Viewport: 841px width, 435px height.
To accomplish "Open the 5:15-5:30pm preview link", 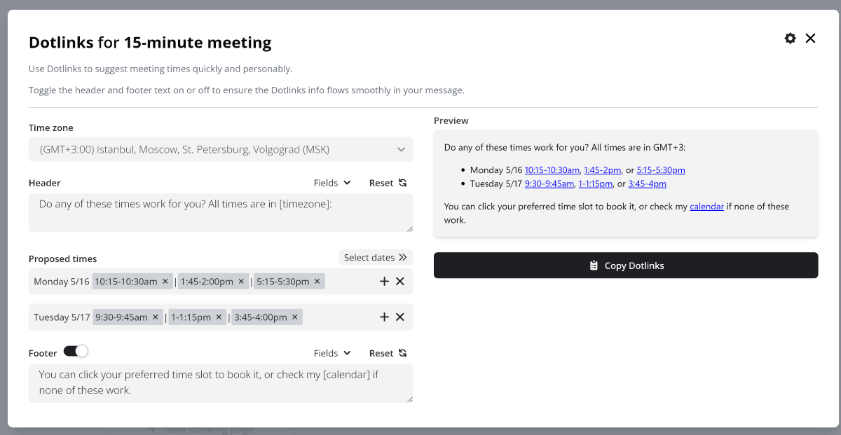I will pyautogui.click(x=661, y=170).
